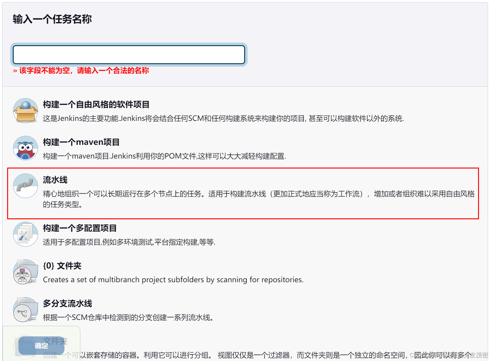This screenshot has width=493, height=361.
Task: Select the {0} folder organization icon
Action: pyautogui.click(x=26, y=272)
